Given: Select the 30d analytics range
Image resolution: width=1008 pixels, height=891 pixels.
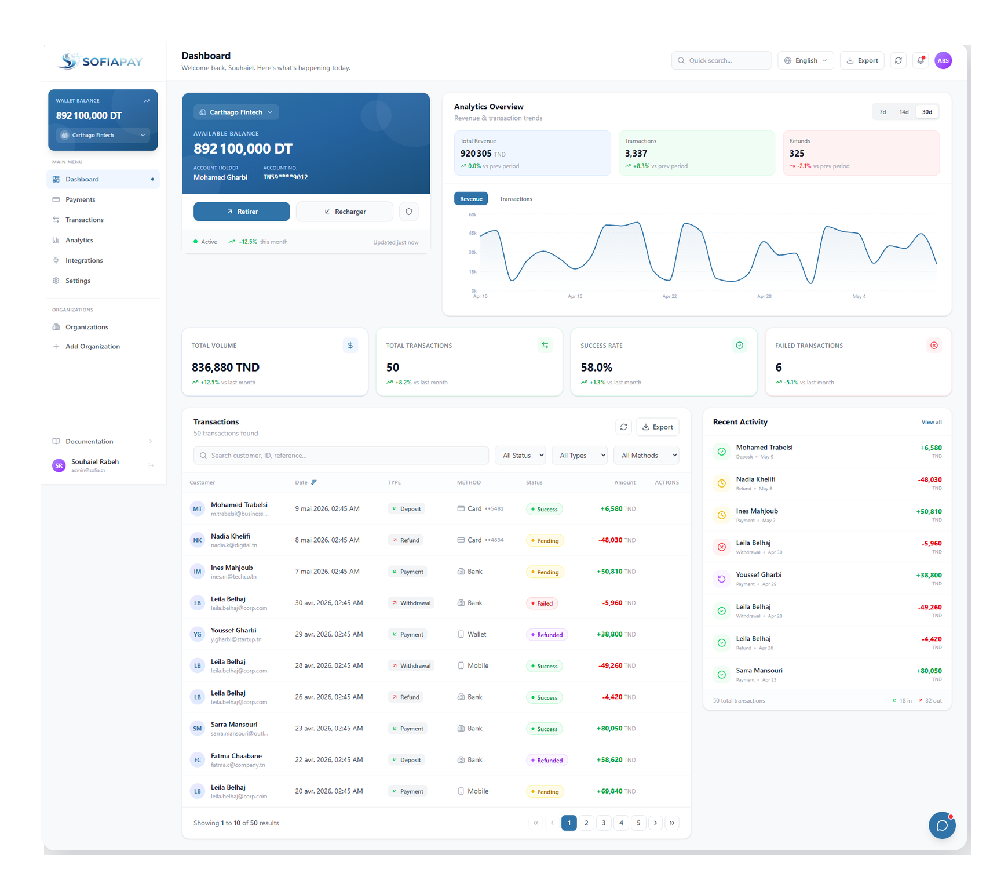Looking at the screenshot, I should point(927,112).
